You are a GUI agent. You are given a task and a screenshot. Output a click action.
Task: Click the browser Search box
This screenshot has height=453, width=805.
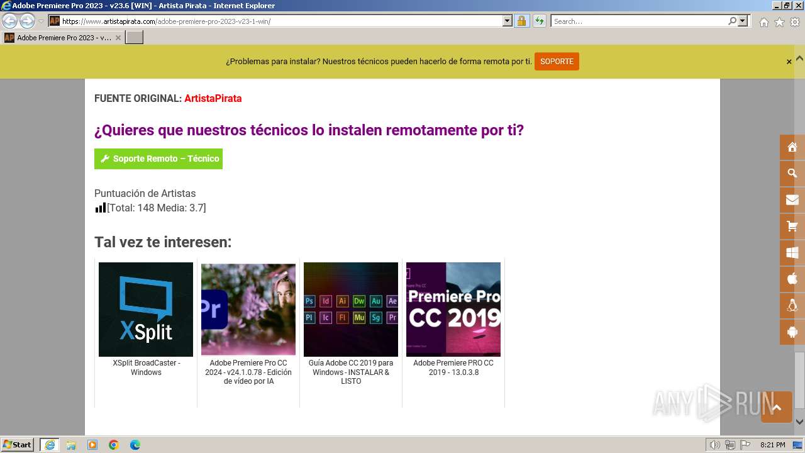639,21
